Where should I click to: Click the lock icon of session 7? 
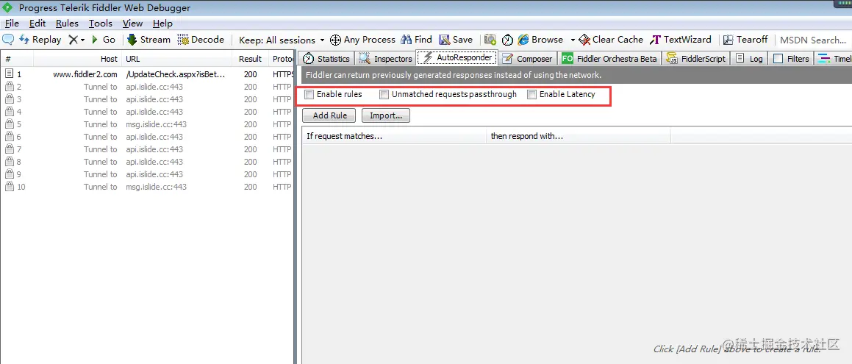(9, 149)
